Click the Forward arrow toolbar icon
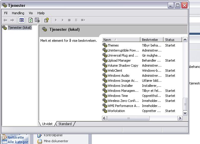Screen dimensions: 200x144 12,20
